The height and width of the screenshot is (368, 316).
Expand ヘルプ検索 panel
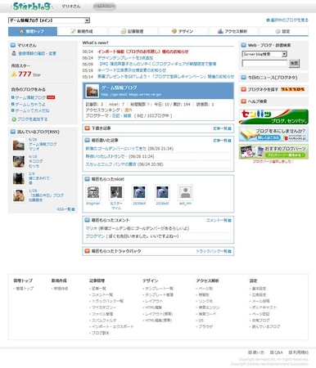click(244, 101)
